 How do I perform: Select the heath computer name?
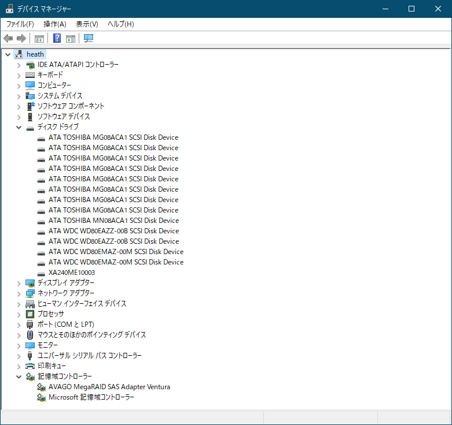[35, 54]
